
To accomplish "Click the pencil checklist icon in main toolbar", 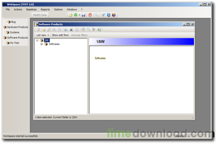I will point(103,15).
